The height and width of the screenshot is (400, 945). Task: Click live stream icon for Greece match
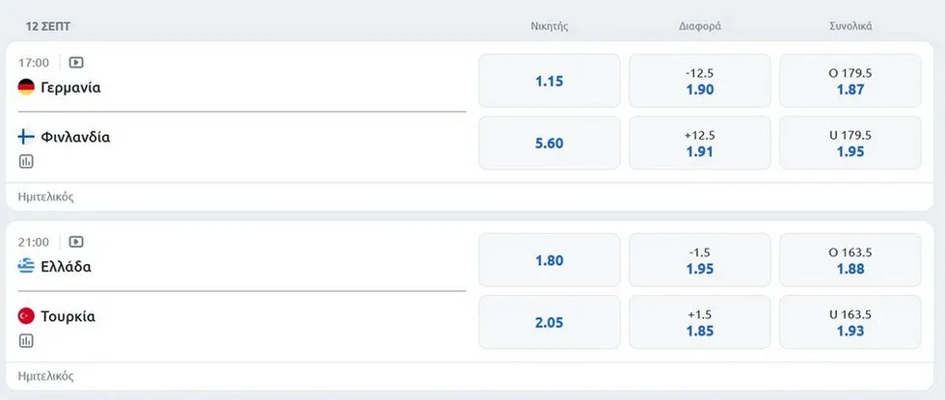click(x=76, y=242)
